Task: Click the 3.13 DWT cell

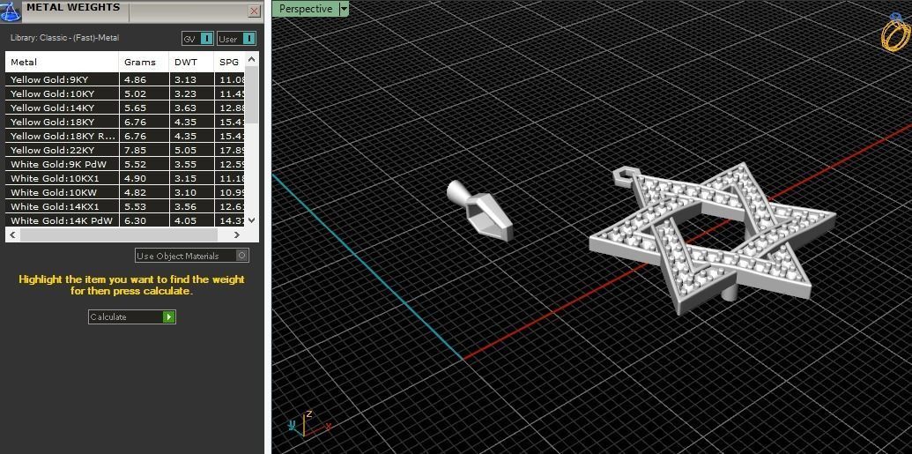Action: 191,79
